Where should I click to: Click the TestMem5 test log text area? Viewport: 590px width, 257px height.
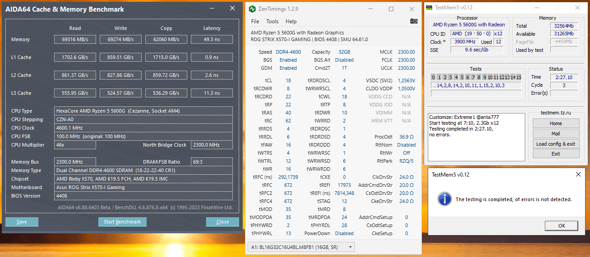(x=476, y=137)
